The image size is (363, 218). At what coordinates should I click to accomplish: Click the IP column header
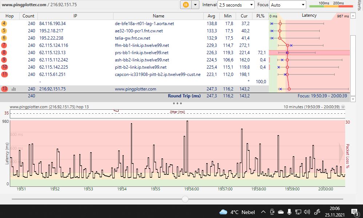75,16
